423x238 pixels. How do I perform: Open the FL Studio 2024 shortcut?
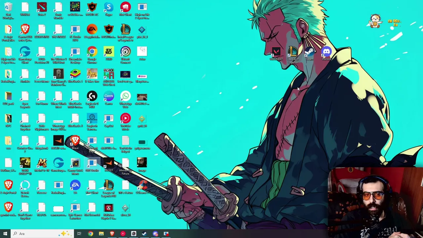pyautogui.click(x=75, y=33)
